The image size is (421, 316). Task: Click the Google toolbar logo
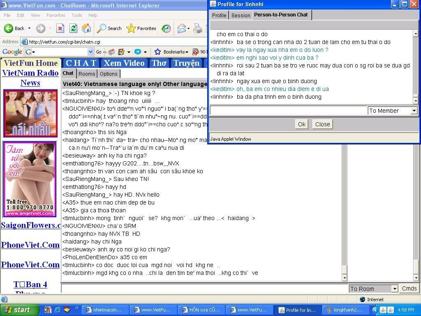pos(12,51)
